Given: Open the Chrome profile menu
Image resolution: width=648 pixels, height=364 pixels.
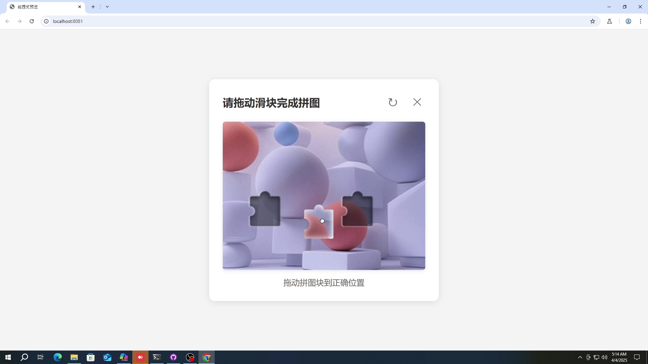Looking at the screenshot, I should [x=628, y=21].
